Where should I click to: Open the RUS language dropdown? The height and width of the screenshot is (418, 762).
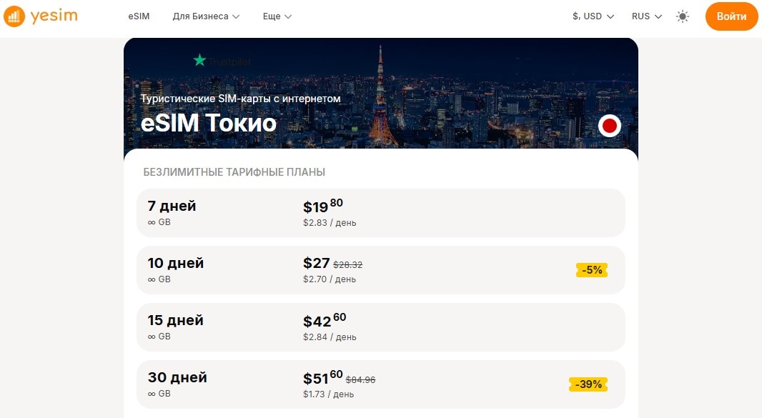[646, 16]
